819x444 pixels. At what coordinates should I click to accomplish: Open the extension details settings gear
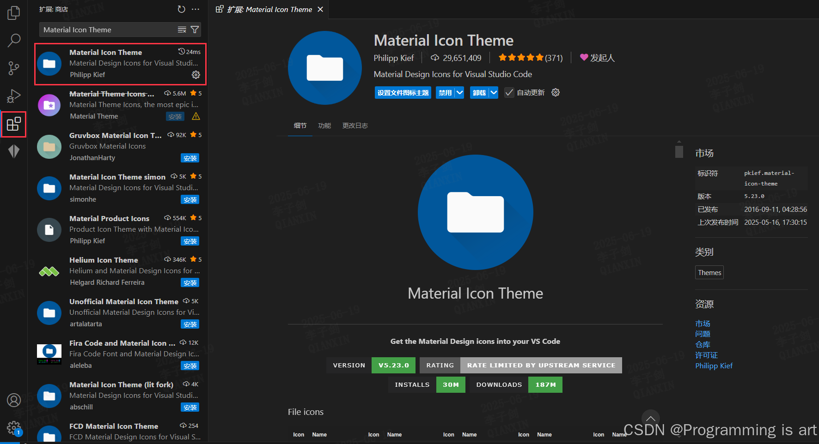tap(556, 92)
